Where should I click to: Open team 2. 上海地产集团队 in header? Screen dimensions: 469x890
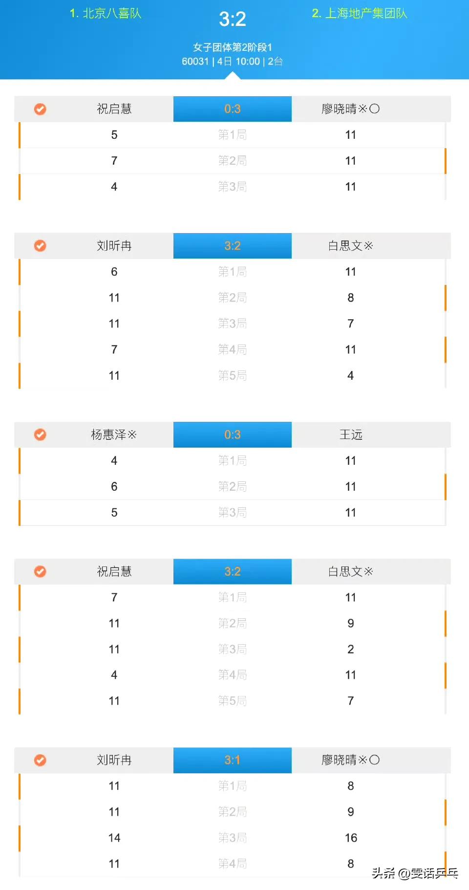[x=360, y=13]
